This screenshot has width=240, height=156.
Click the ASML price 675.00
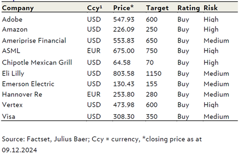point(123,50)
